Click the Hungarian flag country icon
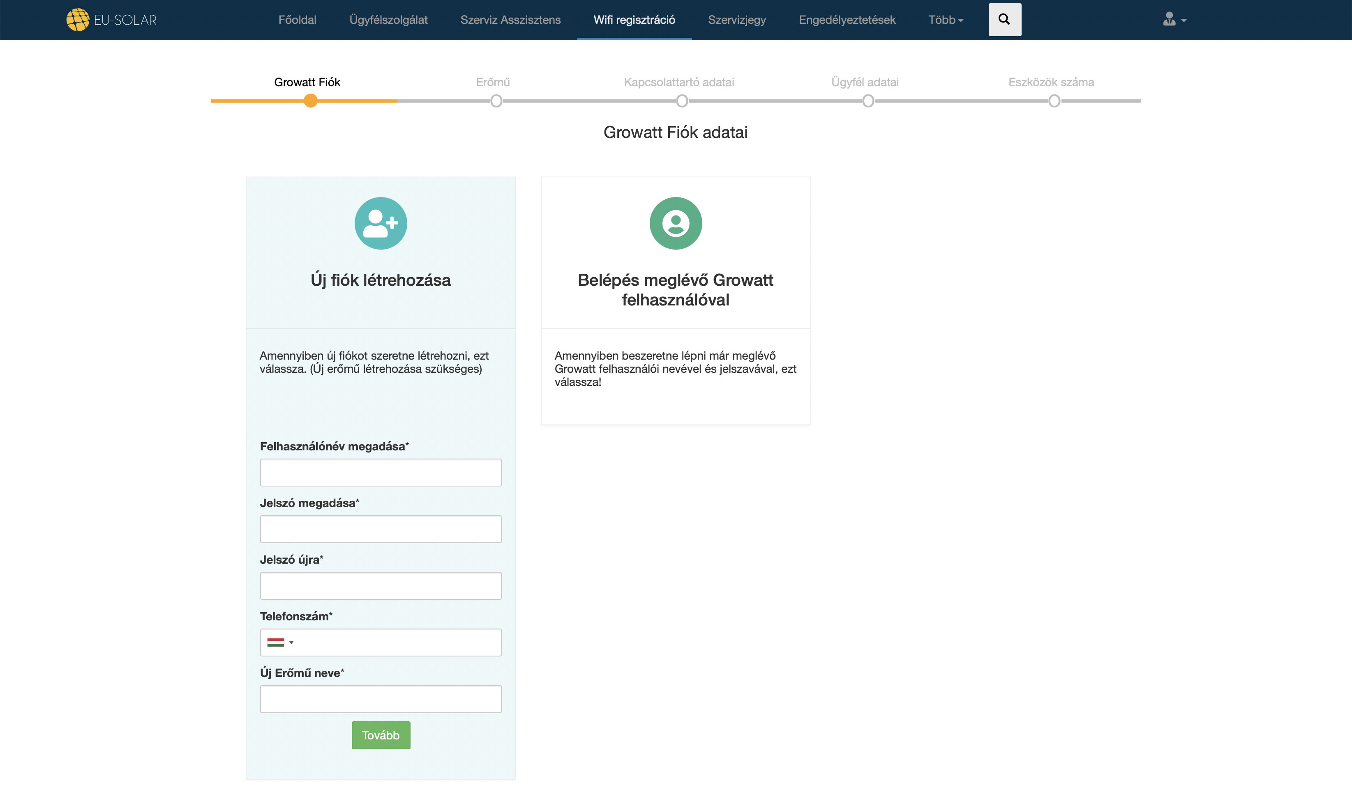This screenshot has width=1352, height=794. coord(275,642)
